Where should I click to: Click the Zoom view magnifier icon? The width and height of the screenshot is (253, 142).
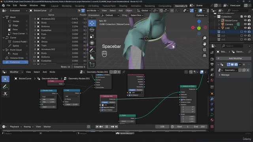(204, 38)
